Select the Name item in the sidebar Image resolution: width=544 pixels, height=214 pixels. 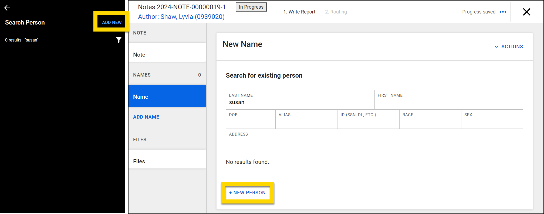click(167, 96)
